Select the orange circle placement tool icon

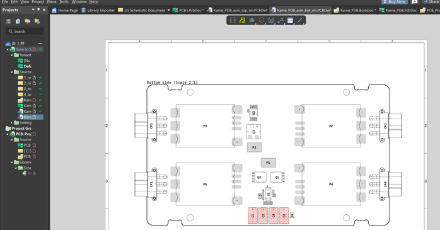click(261, 20)
